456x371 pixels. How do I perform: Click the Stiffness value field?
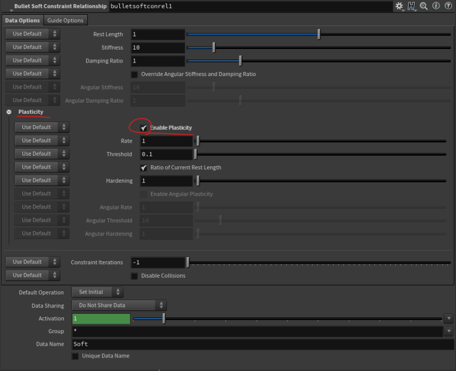point(158,48)
